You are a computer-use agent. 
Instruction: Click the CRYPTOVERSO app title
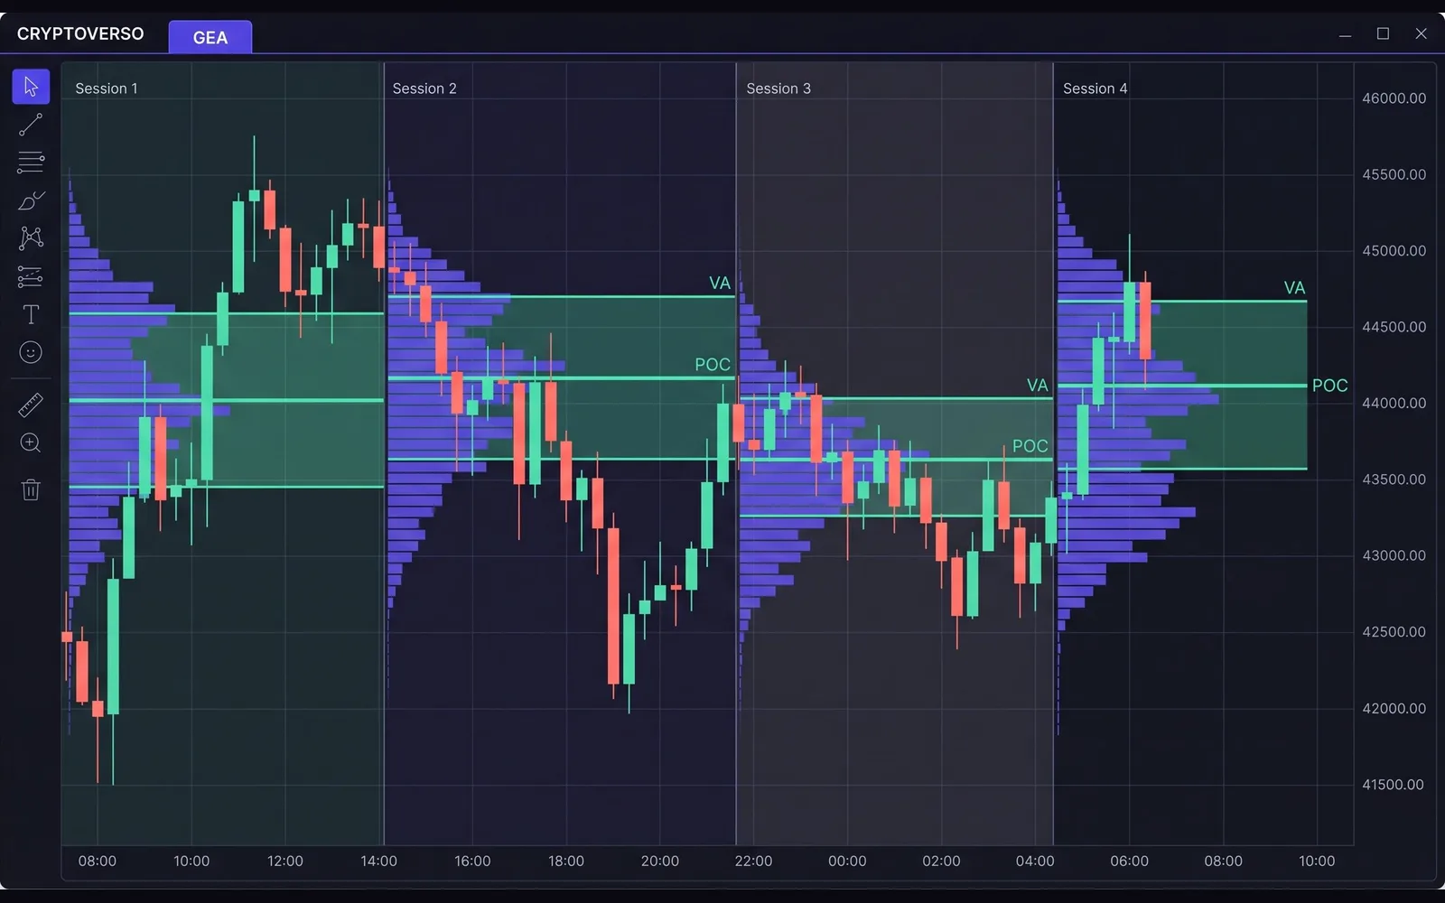[x=80, y=33]
